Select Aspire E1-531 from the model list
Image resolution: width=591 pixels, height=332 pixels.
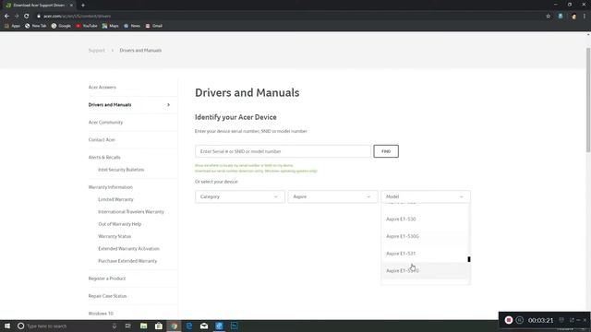425,254
